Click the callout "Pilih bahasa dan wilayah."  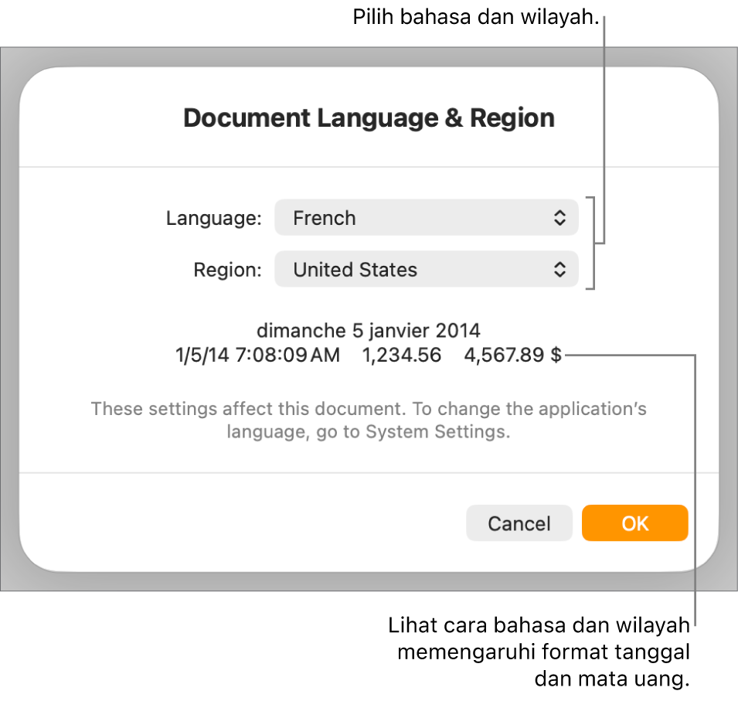(476, 17)
